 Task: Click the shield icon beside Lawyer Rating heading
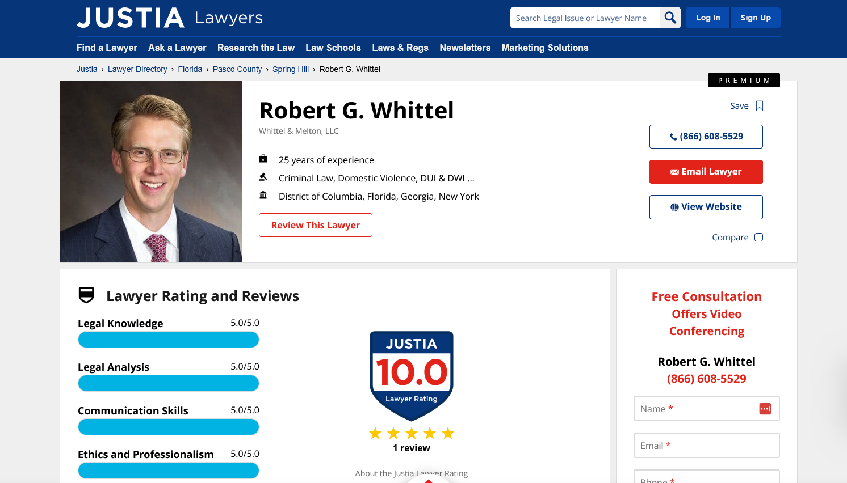coord(86,295)
